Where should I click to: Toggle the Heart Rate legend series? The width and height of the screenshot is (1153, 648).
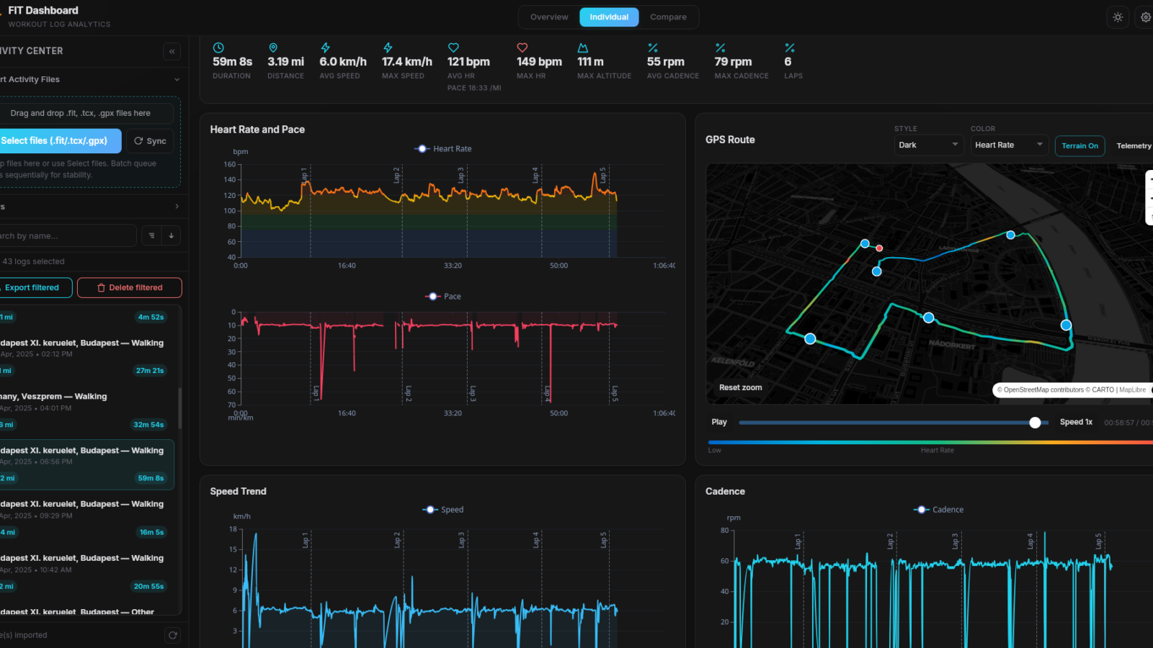click(x=444, y=149)
